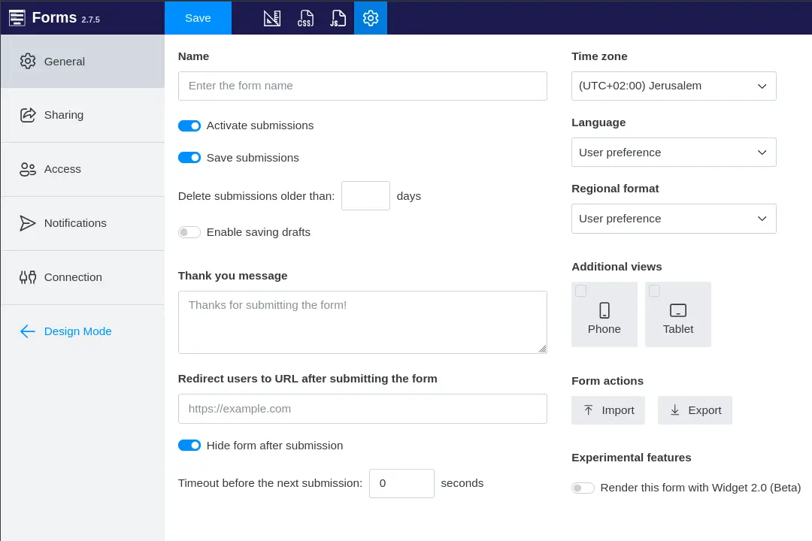
Task: Click the download arrow icon on Export
Action: click(674, 410)
